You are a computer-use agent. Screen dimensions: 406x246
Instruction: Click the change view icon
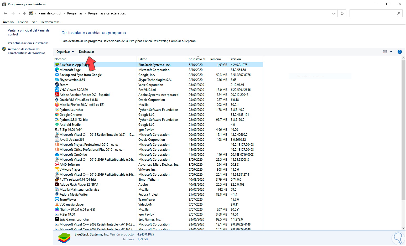[x=385, y=52]
